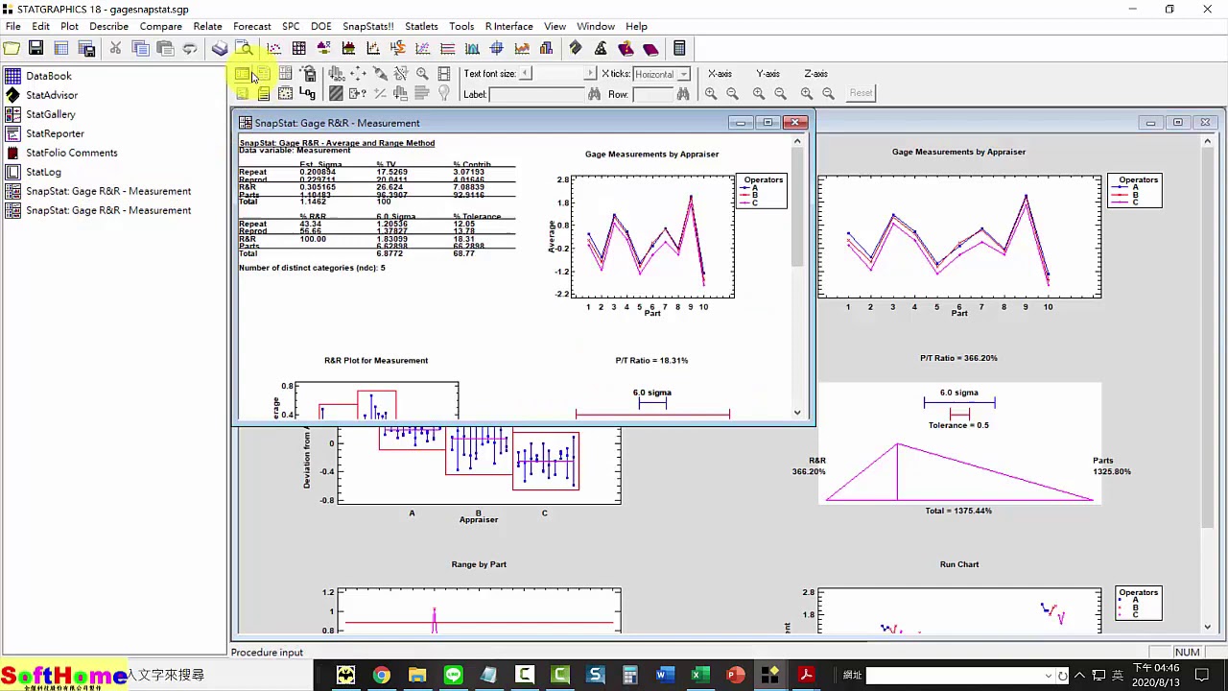Open the StatFolio folder icon
The image size is (1228, 691).
(12, 48)
